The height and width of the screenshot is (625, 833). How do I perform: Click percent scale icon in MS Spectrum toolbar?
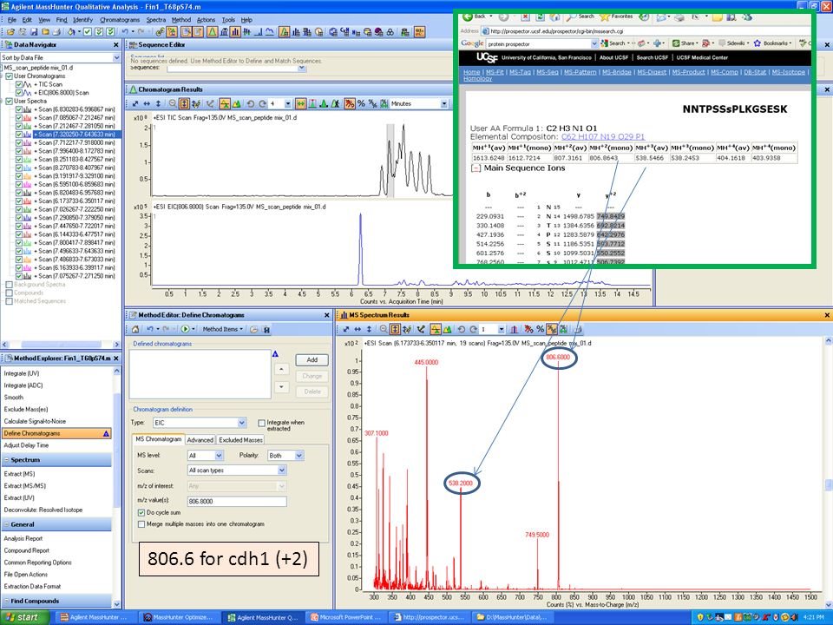[x=540, y=330]
